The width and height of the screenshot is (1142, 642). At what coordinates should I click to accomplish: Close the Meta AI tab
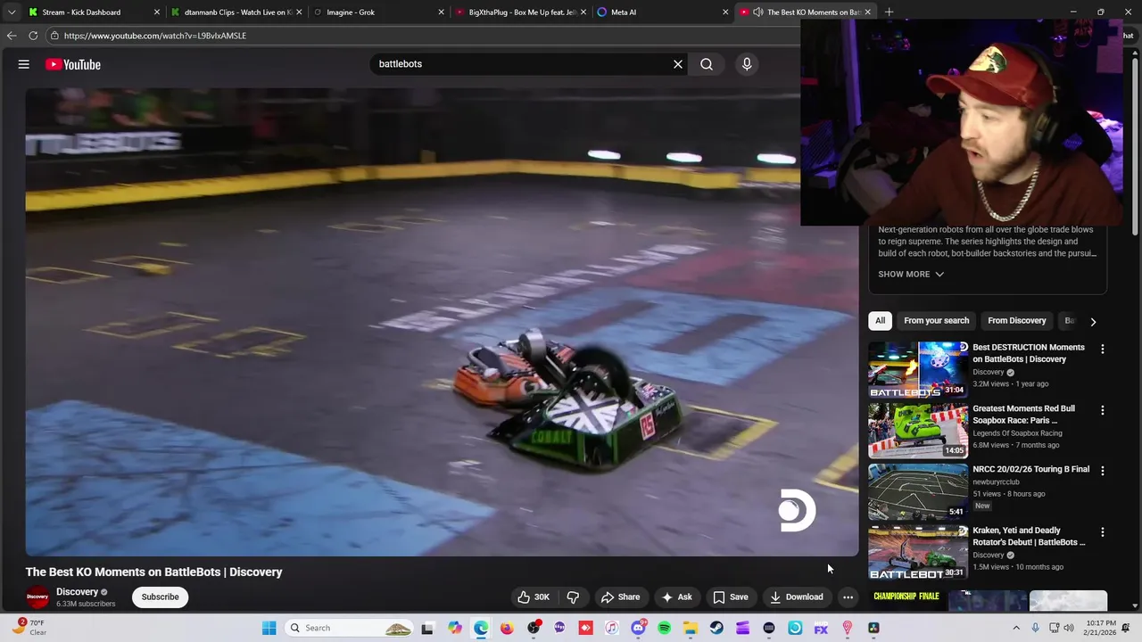click(725, 12)
